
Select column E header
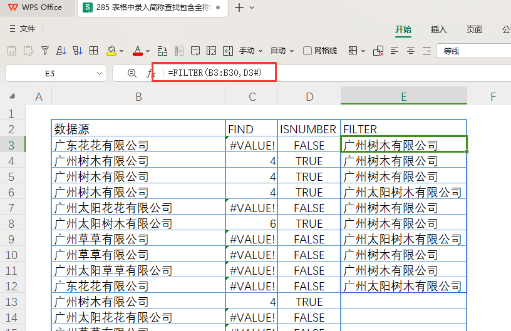[x=404, y=96]
